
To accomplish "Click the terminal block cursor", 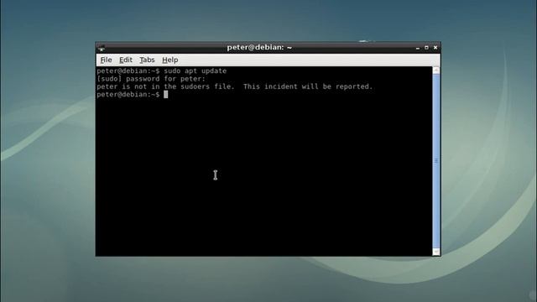I will coord(166,95).
